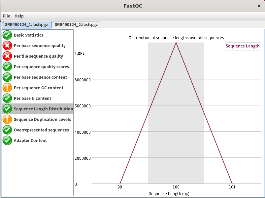
Task: Click the green check icon for Adapter Content
Action: click(7, 140)
